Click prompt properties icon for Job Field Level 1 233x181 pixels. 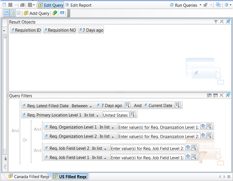click(x=188, y=157)
